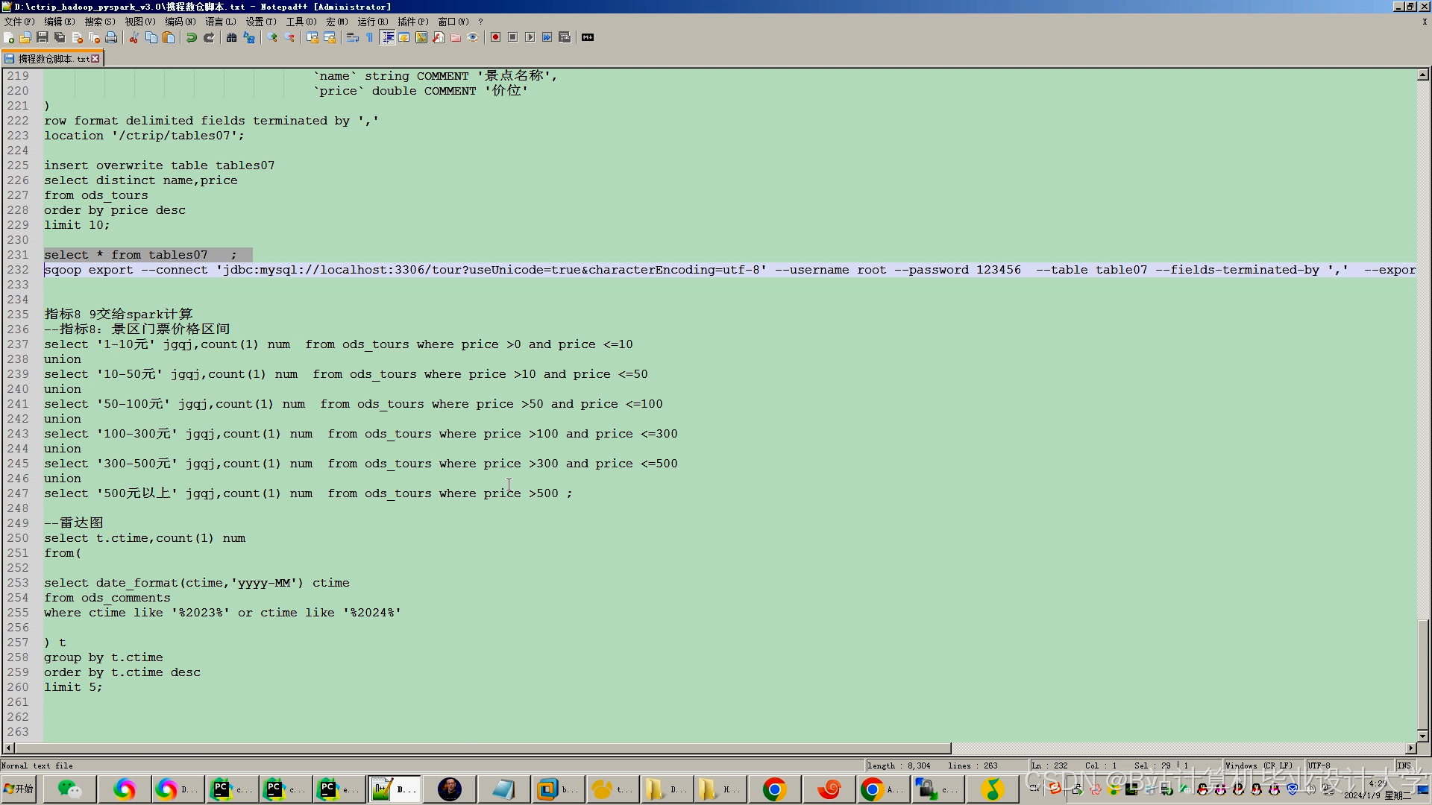Click the Print icon in toolbar
The width and height of the screenshot is (1432, 805).
tap(111, 37)
